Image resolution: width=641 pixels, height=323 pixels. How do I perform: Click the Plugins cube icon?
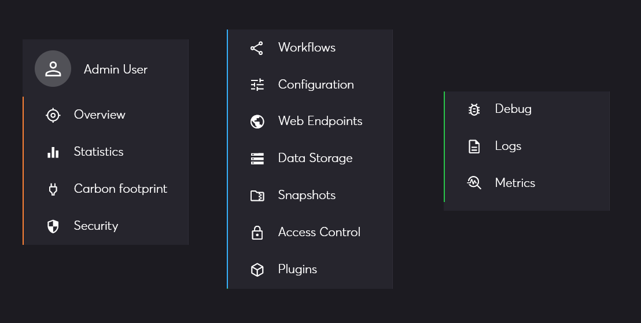click(257, 270)
